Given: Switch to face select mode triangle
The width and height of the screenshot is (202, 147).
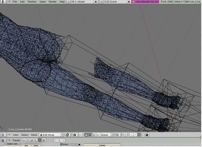Looking at the screenshot, I should (x=139, y=135).
